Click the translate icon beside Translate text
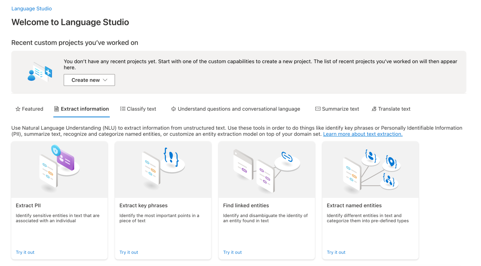Screen dimensions: 481x266 pos(374,109)
